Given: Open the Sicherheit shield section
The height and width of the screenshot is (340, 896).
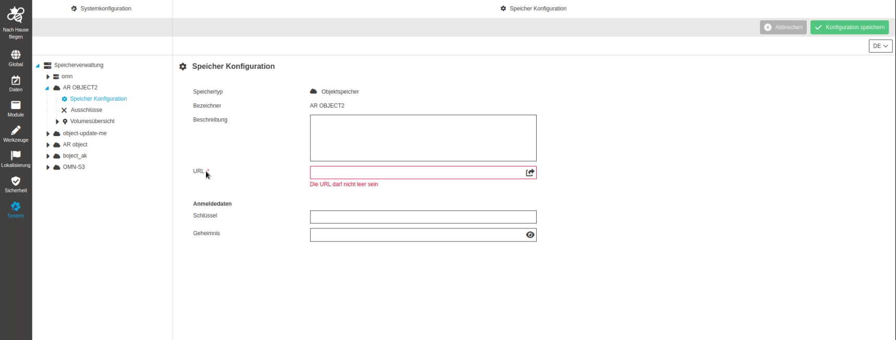Looking at the screenshot, I should tap(16, 185).
